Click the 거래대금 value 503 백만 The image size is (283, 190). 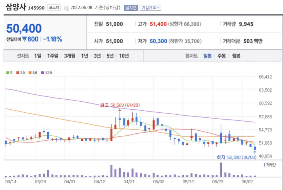(253, 41)
